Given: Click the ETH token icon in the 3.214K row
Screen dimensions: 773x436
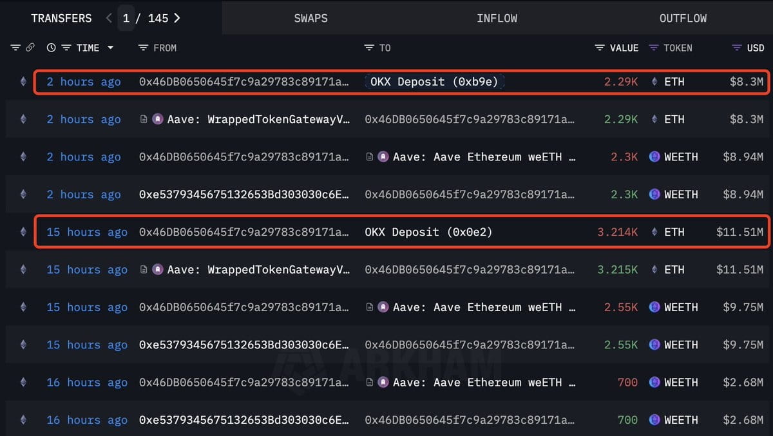Looking at the screenshot, I should point(654,232).
